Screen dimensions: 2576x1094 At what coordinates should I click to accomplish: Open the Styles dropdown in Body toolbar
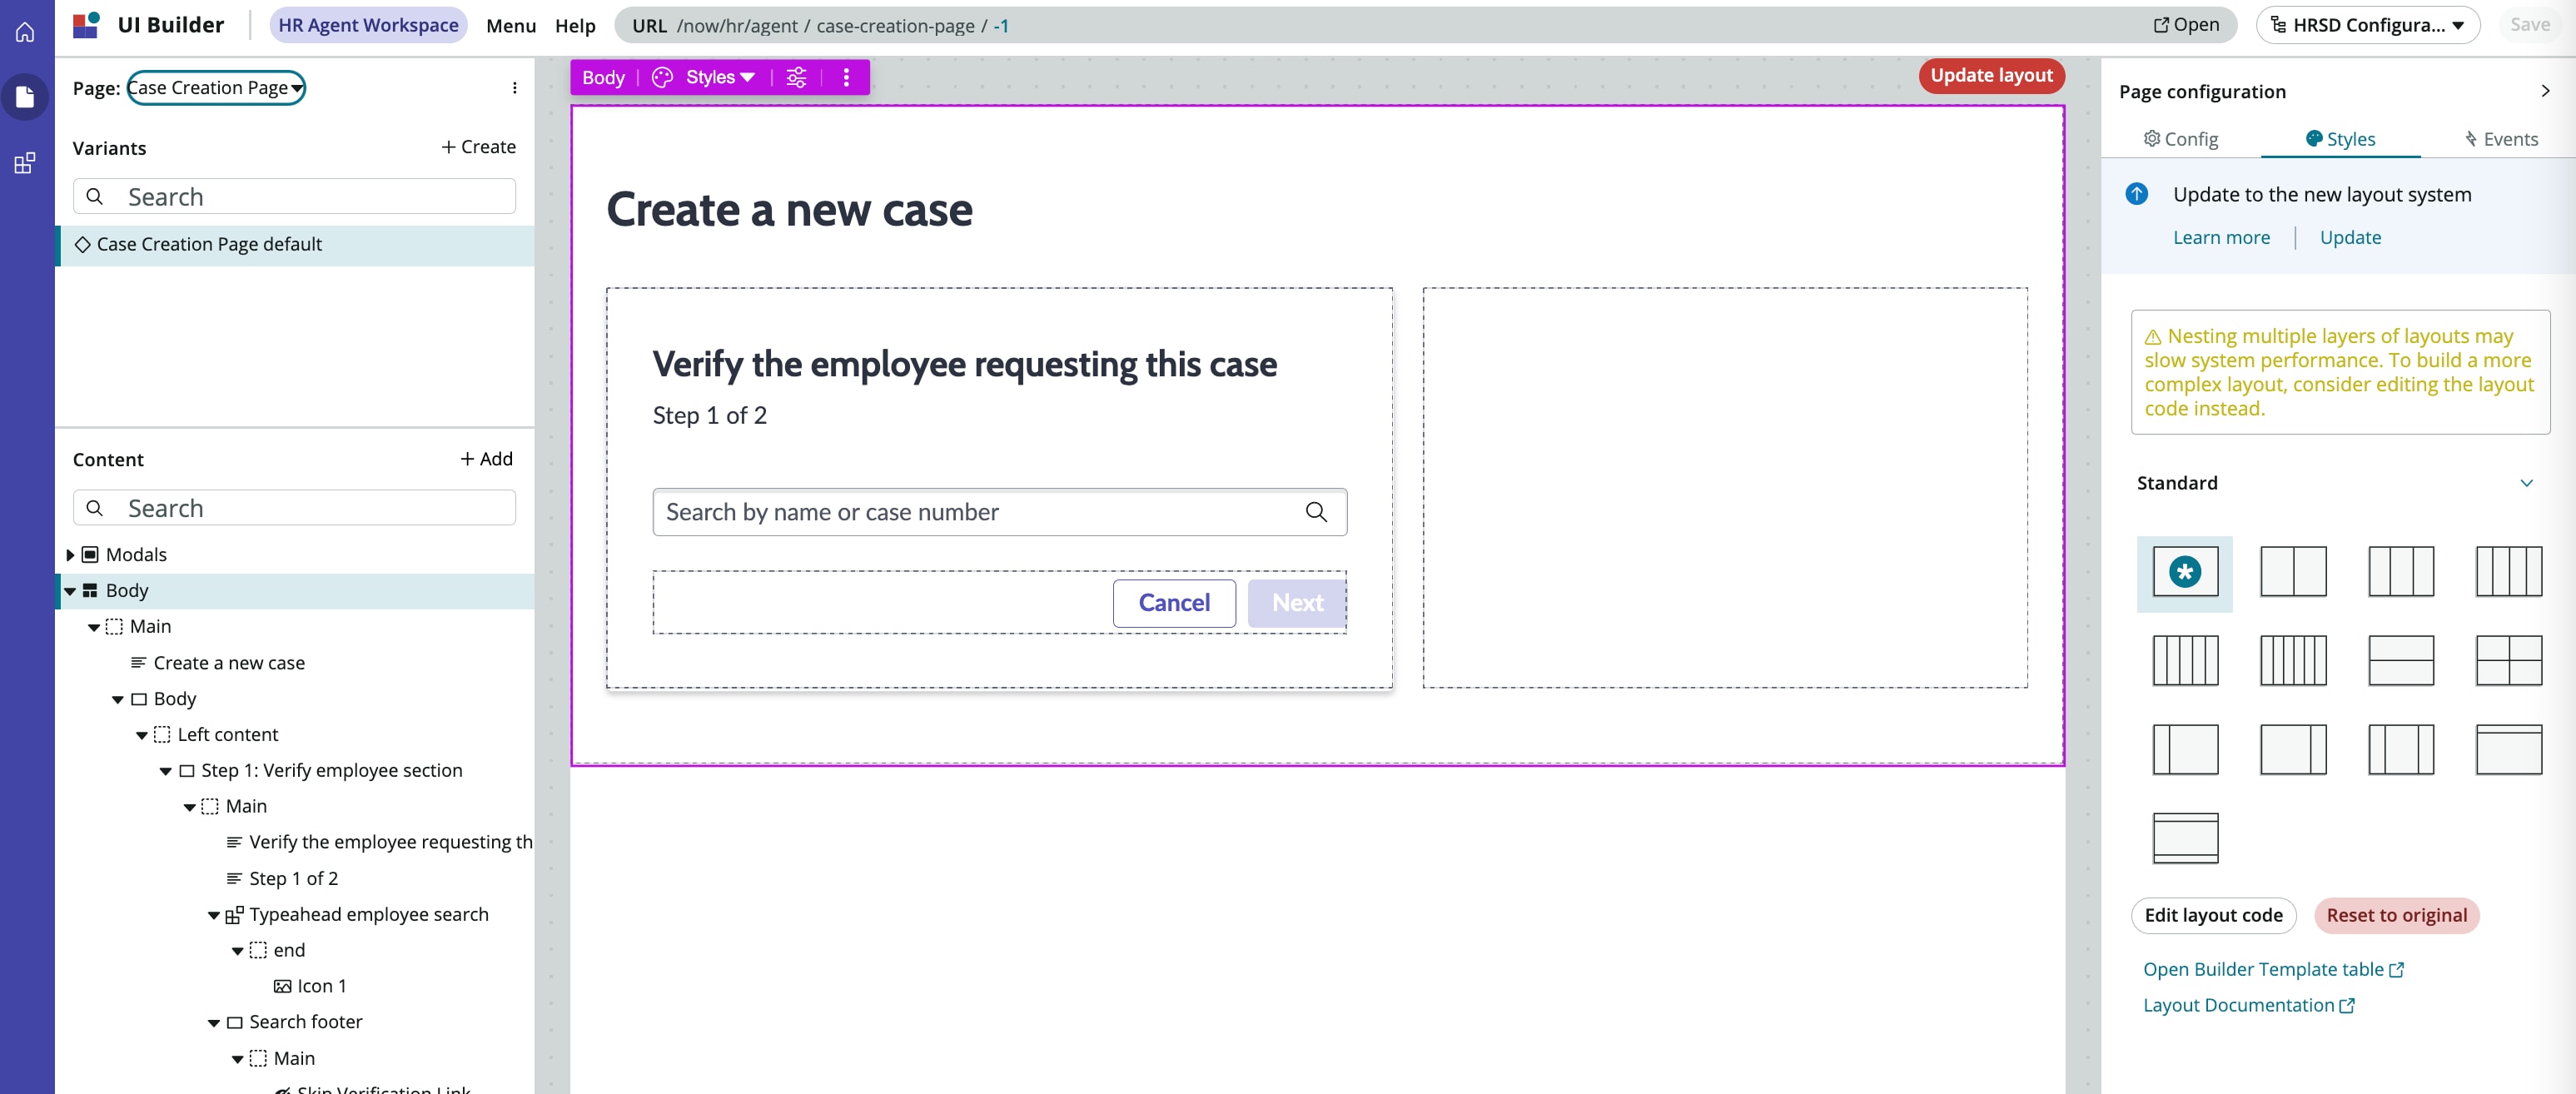pos(719,77)
